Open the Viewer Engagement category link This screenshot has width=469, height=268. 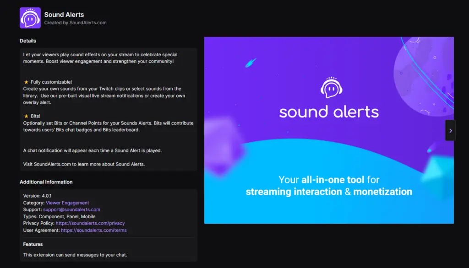(x=67, y=203)
